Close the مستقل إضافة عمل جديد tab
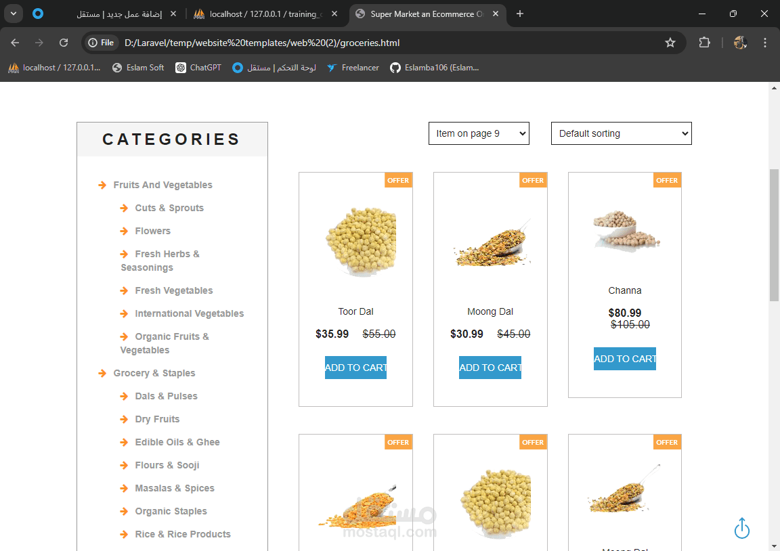Image resolution: width=780 pixels, height=551 pixels. (x=173, y=14)
